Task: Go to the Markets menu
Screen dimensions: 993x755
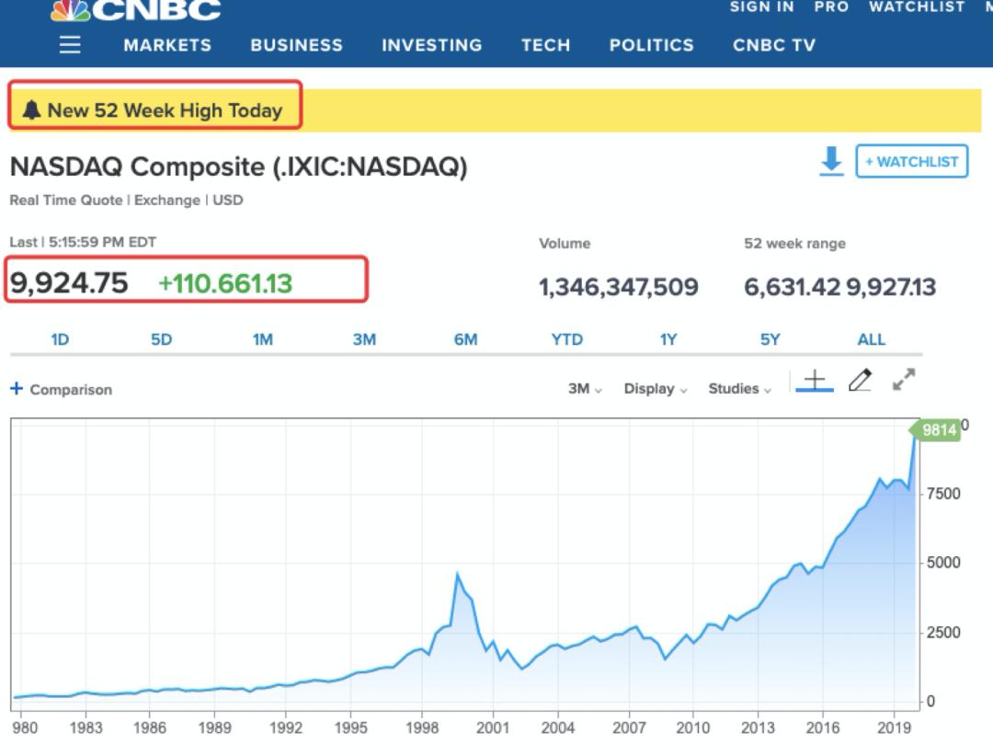Action: pyautogui.click(x=167, y=45)
